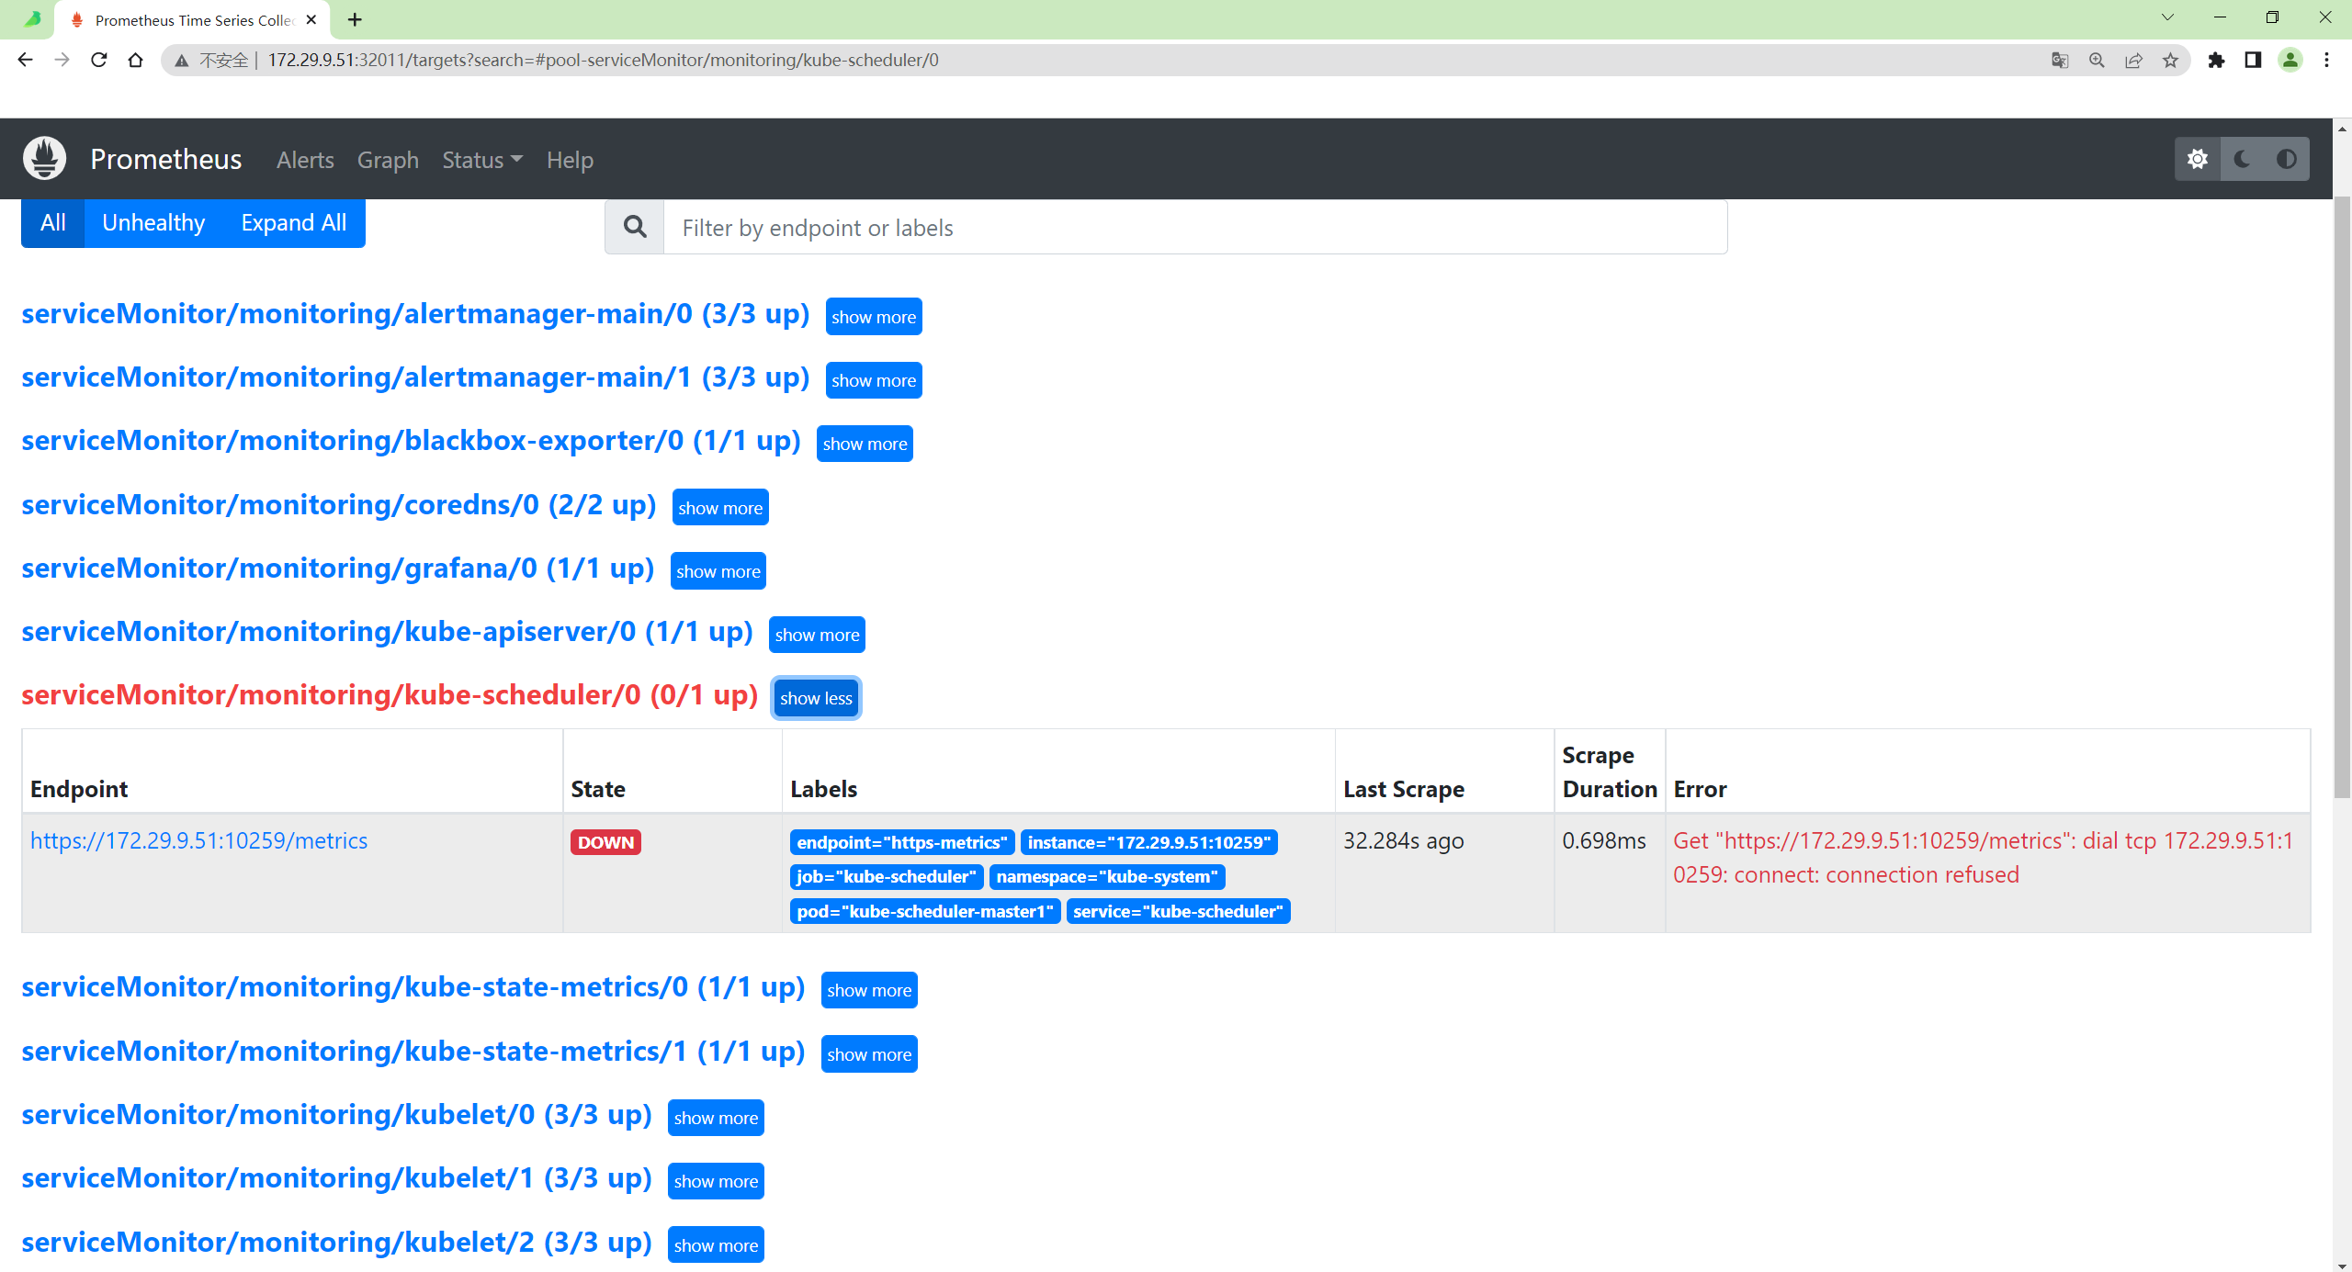Viewport: 2352px width, 1272px height.
Task: Click the page vertical scrollbar thumb
Action: [x=2342, y=496]
